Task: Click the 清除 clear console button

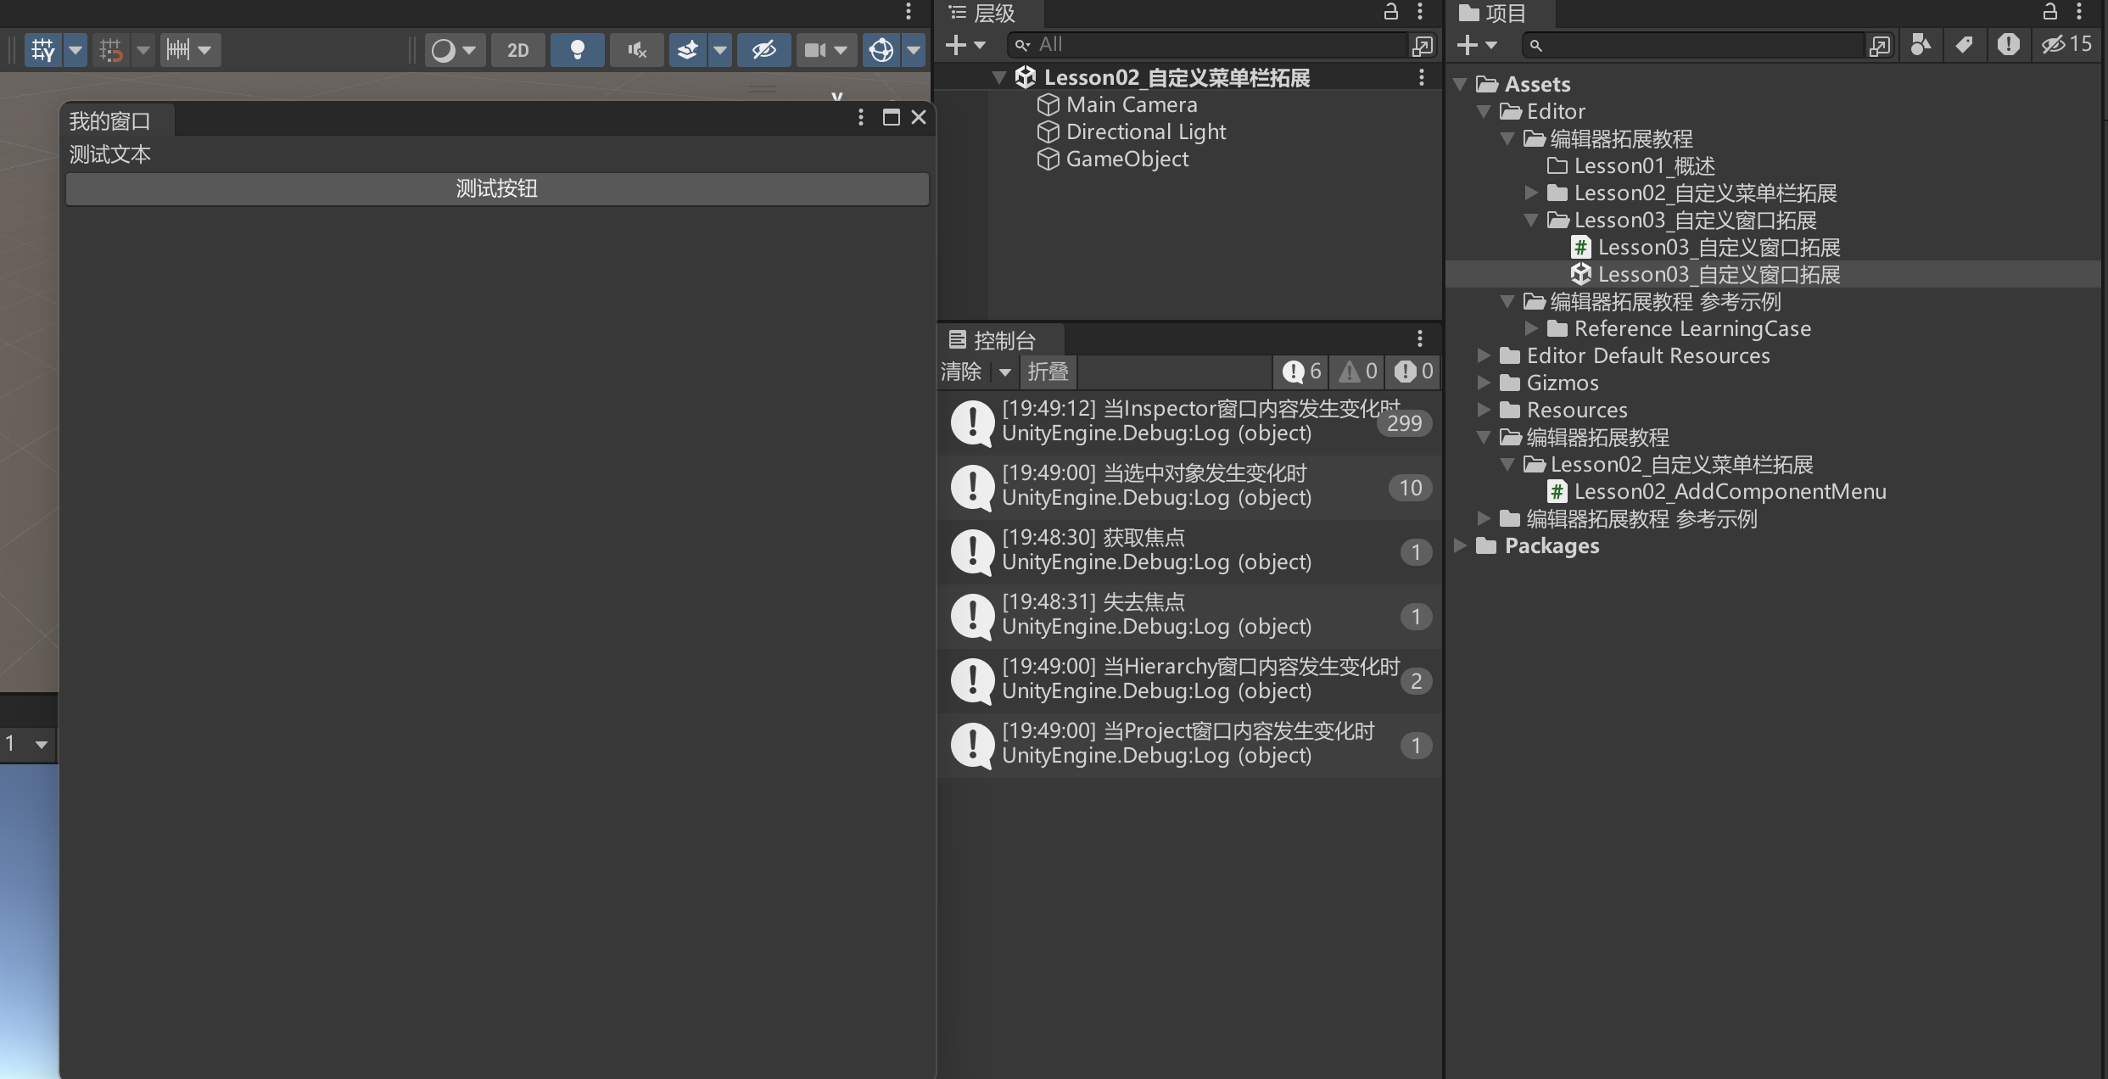Action: point(960,372)
